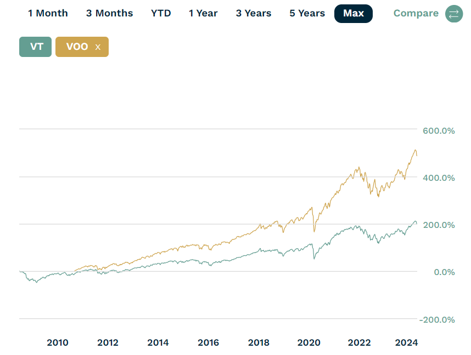
Task: Click the green VT line's 2020 dip
Action: [x=314, y=258]
